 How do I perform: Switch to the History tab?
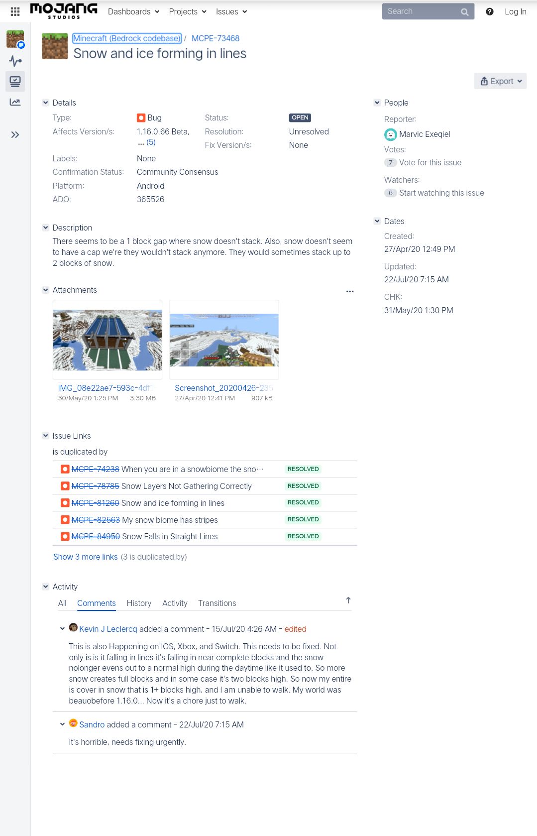pos(139,603)
